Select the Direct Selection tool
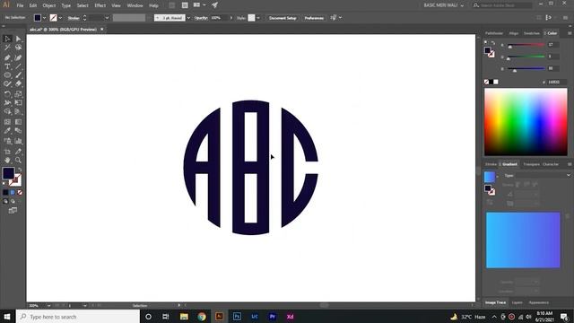This screenshot has height=323, width=574. 18,39
